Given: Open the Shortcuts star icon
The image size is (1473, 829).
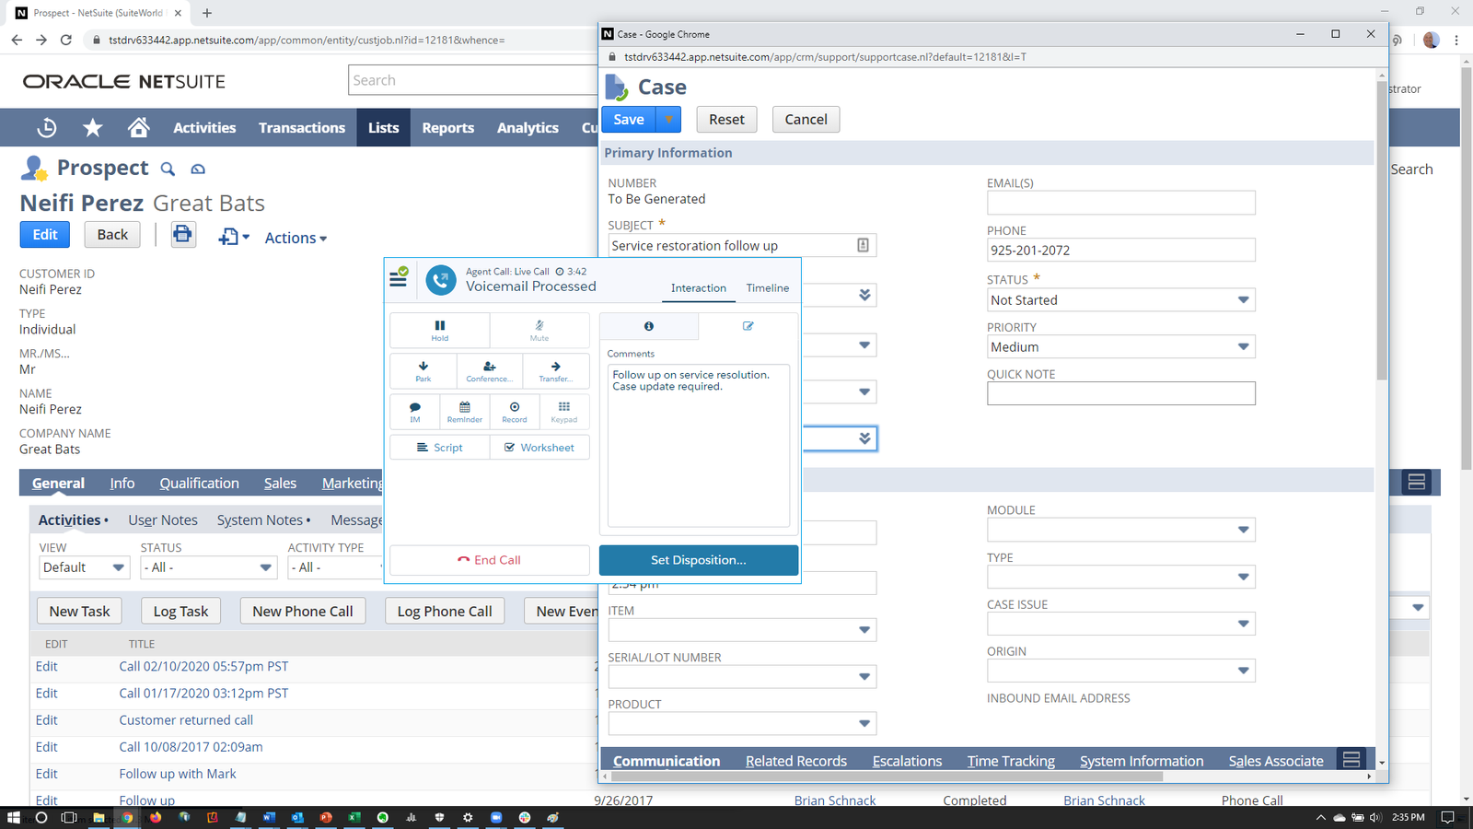Looking at the screenshot, I should [93, 127].
